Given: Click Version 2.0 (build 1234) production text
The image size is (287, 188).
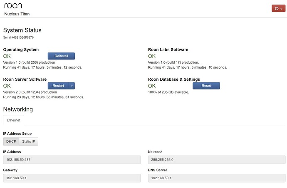Looking at the screenshot, I should (30, 92).
